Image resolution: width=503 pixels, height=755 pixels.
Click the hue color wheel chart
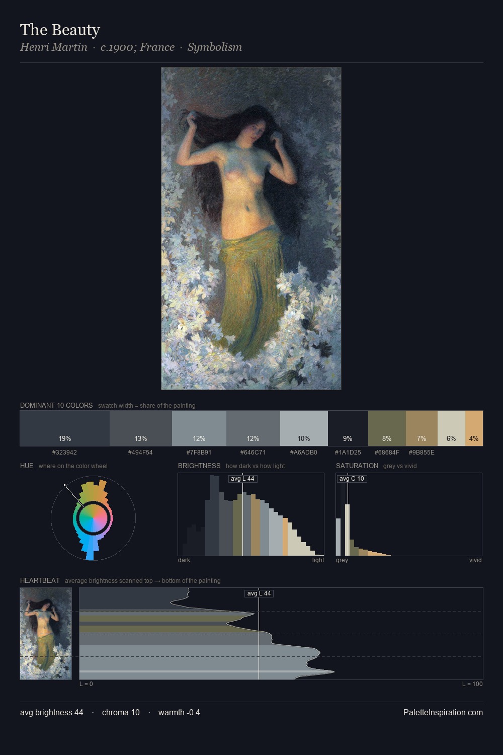click(93, 518)
